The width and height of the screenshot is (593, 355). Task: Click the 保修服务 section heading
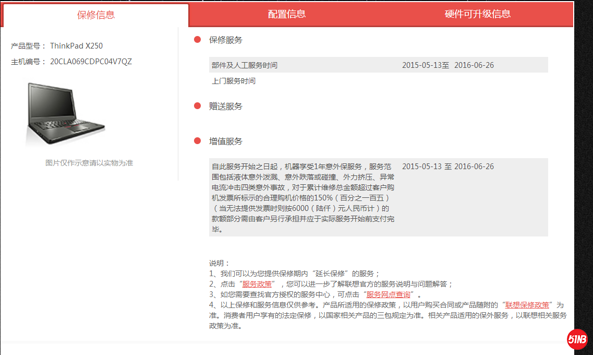pos(226,40)
